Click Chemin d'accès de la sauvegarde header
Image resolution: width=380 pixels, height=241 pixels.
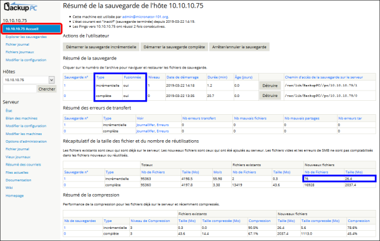pyautogui.click(x=324, y=77)
